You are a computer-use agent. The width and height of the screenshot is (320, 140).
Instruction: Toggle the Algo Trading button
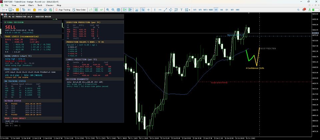pyautogui.click(x=63, y=10)
